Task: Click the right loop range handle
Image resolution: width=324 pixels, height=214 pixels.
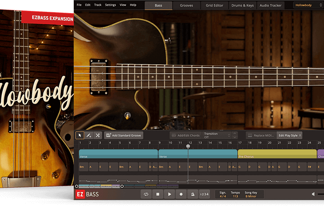Action: 122,186
